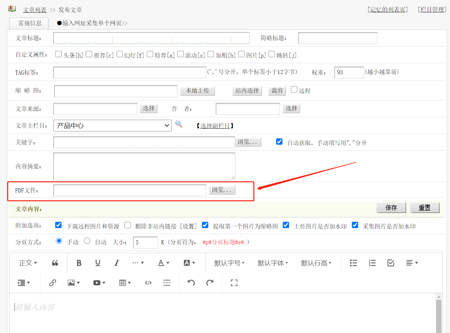Select 自动 pagination radio button
Screen dimensions: 450x333
(x=87, y=241)
